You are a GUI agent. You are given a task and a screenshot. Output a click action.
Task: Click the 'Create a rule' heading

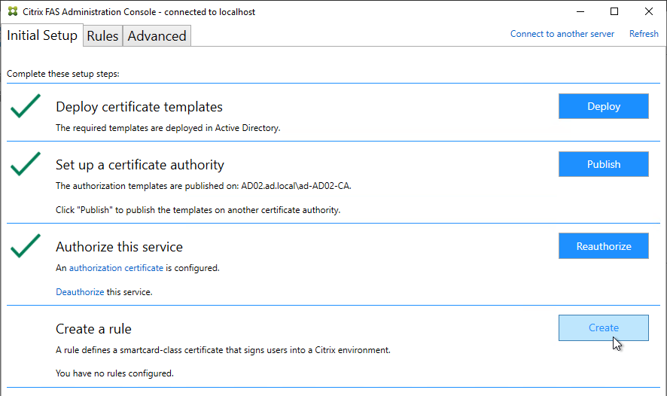[x=93, y=329]
